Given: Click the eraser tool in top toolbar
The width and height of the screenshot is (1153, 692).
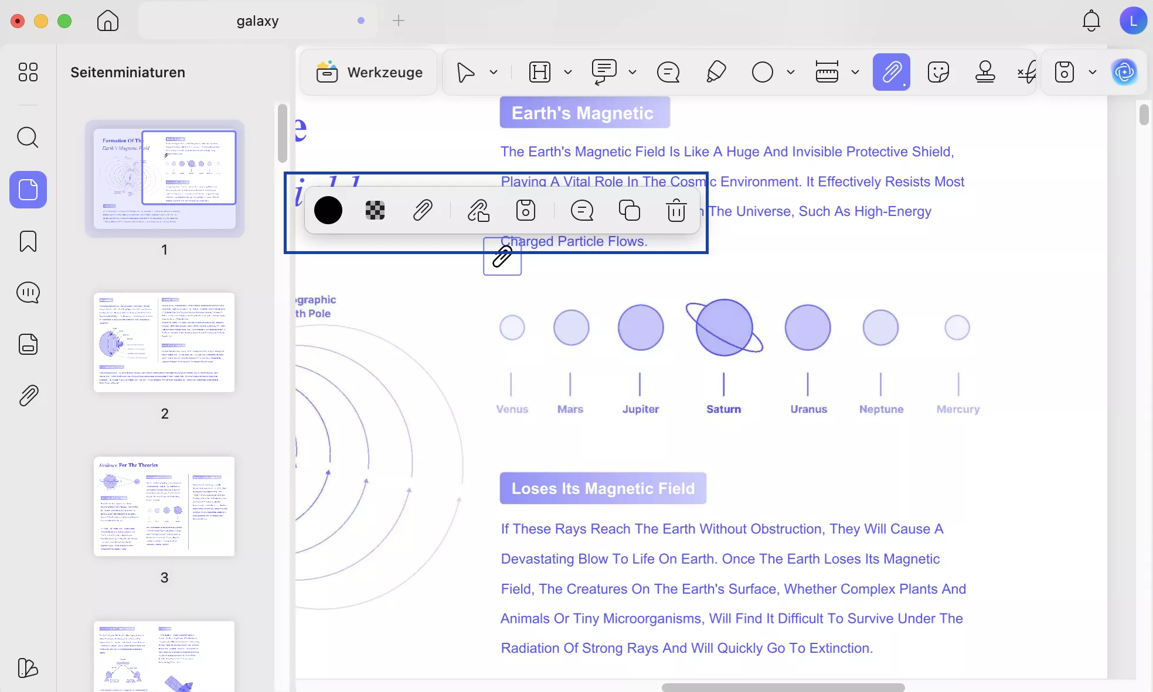Looking at the screenshot, I should 716,72.
